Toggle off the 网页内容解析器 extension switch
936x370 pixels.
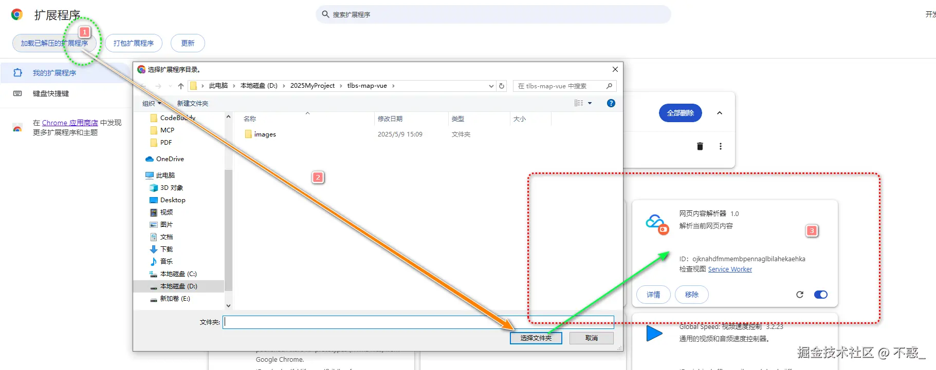[821, 295]
